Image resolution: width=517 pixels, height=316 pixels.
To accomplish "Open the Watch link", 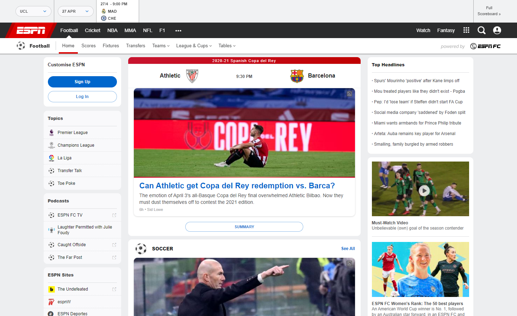I will tap(423, 30).
